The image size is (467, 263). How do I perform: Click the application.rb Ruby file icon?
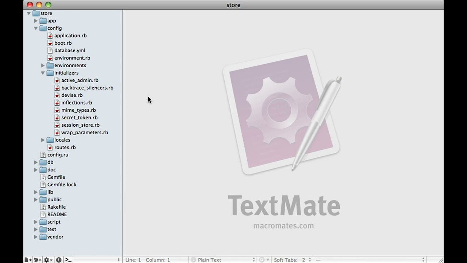point(50,35)
